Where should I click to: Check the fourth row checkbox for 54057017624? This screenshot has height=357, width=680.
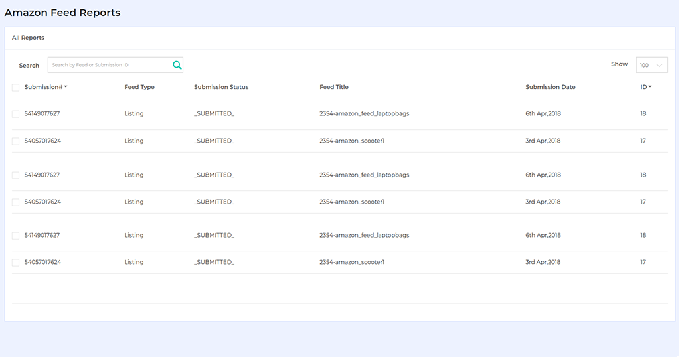[16, 202]
